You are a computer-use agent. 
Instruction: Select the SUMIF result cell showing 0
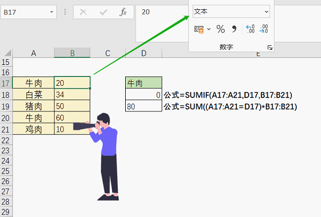(x=144, y=95)
